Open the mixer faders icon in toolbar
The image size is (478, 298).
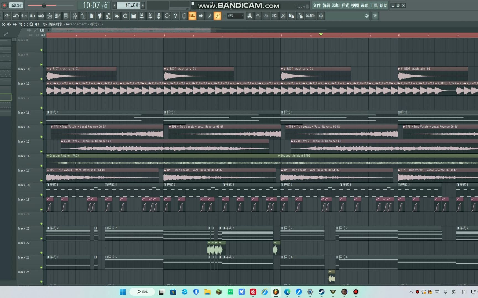point(75,16)
